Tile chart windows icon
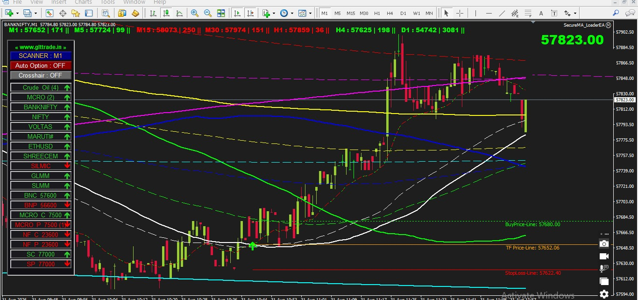Viewport: 638px width, 300px height. [x=221, y=13]
